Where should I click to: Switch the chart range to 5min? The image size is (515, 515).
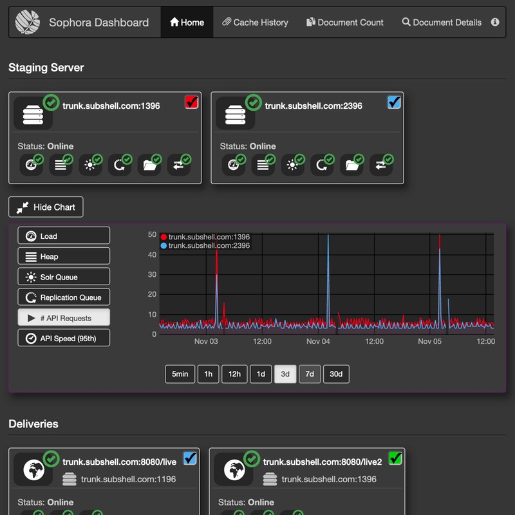click(x=180, y=374)
